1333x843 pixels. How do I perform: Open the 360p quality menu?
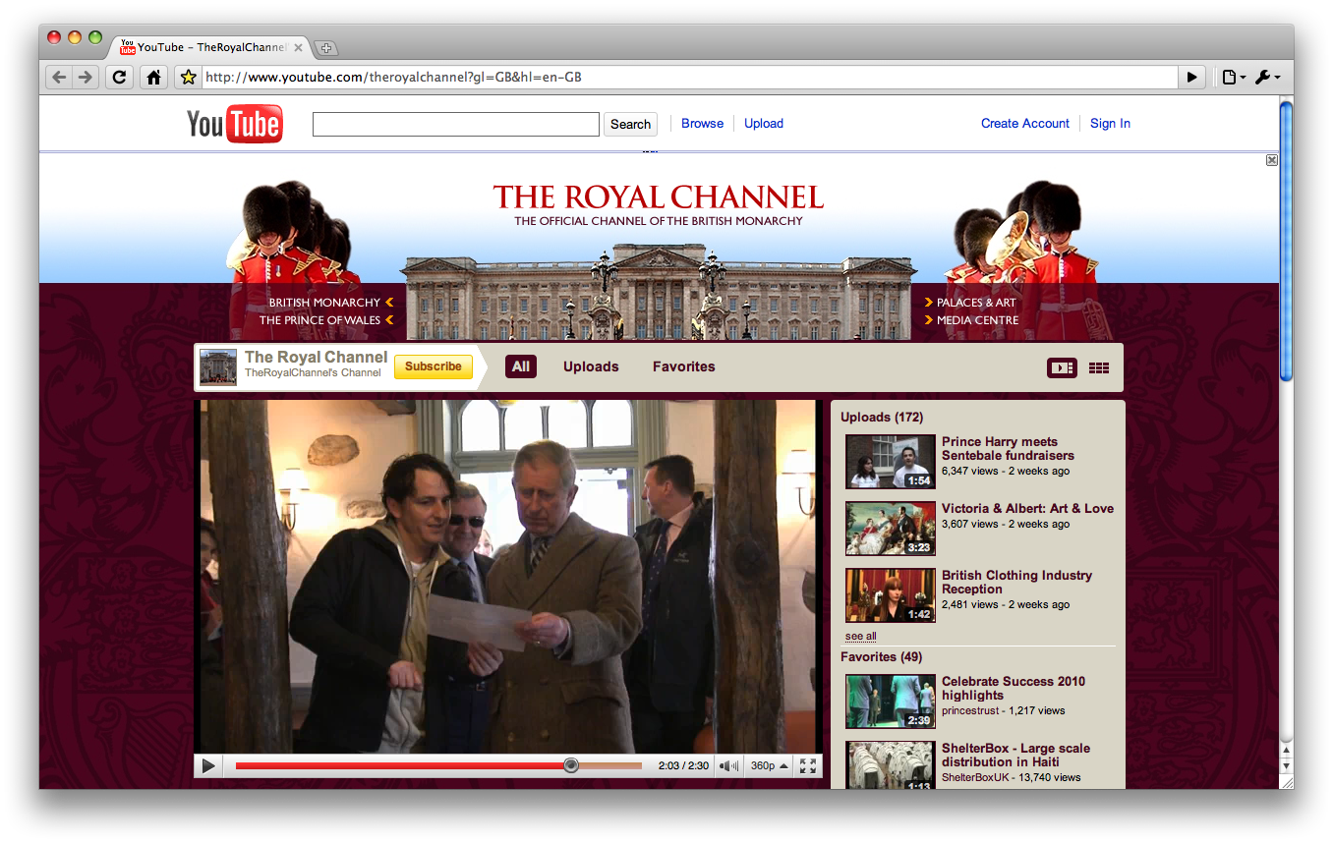click(769, 766)
